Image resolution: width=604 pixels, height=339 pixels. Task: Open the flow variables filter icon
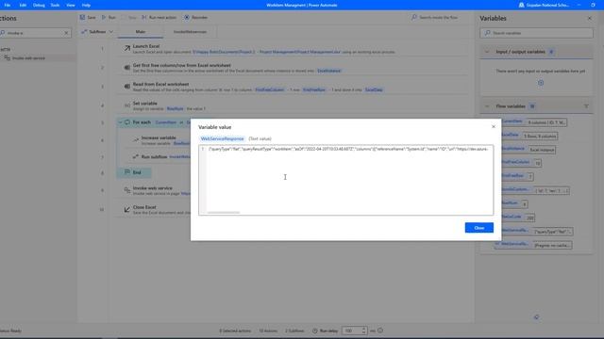pyautogui.click(x=586, y=106)
